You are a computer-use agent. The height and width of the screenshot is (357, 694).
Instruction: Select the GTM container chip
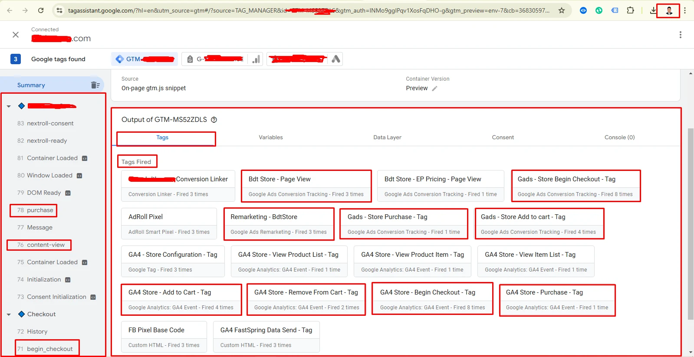145,59
